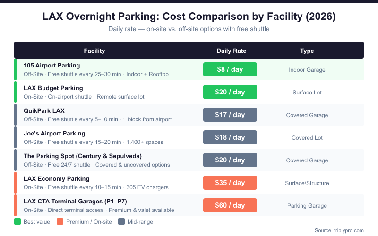Click the $17 / day rate badge

230,115
